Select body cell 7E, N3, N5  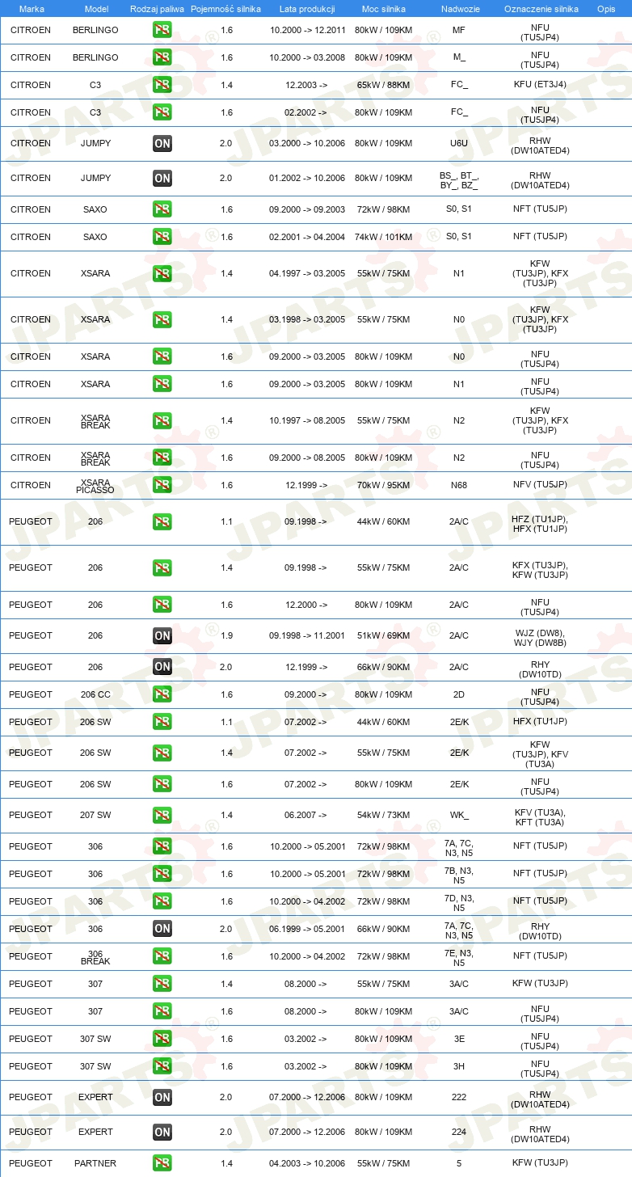pos(459,958)
